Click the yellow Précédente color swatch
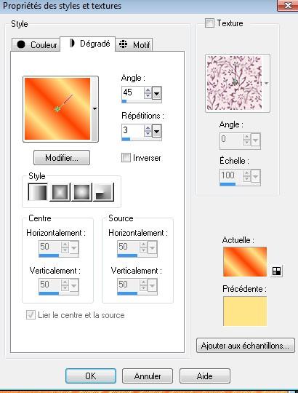This screenshot has width=298, height=393. 245,311
